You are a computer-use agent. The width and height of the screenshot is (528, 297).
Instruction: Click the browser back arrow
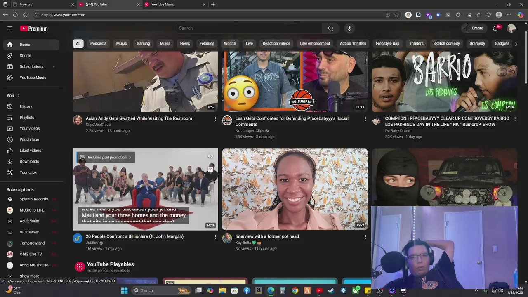click(x=5, y=15)
